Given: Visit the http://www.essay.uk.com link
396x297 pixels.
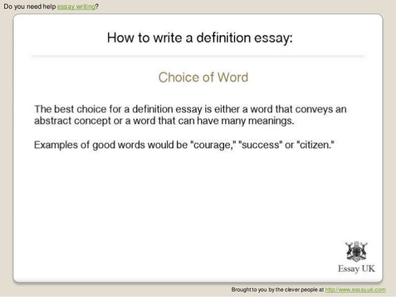Looking at the screenshot, I should tap(355, 290).
